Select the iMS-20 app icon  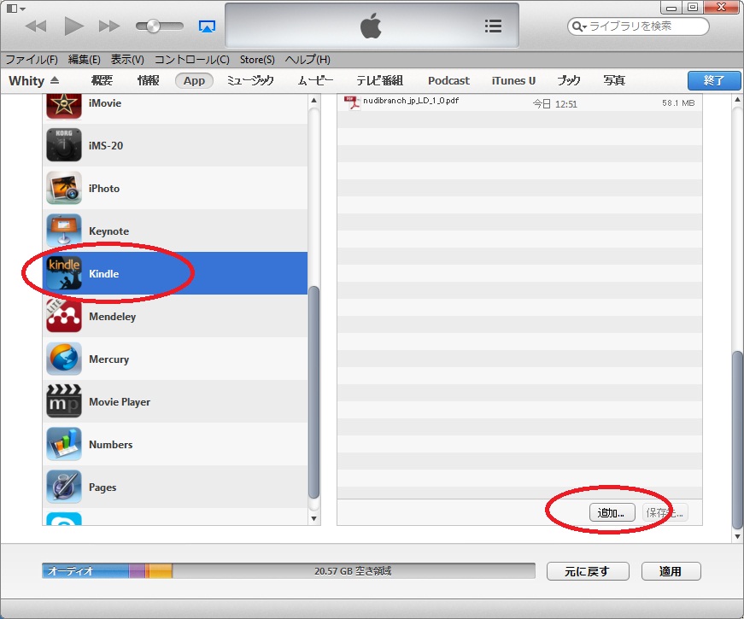click(x=63, y=145)
